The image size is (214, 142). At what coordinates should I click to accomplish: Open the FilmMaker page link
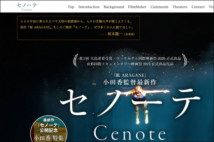coord(137,7)
